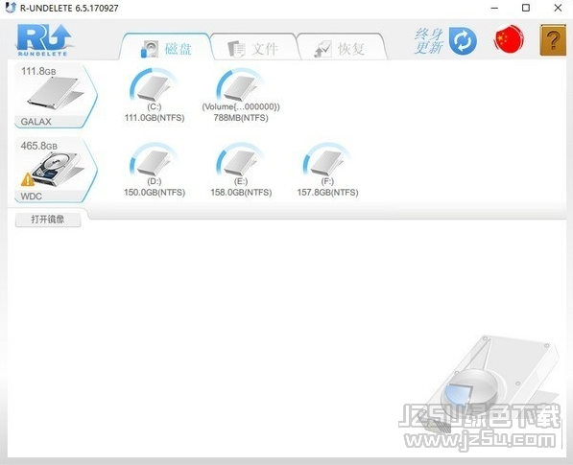Select the C: partition icon

click(x=154, y=85)
